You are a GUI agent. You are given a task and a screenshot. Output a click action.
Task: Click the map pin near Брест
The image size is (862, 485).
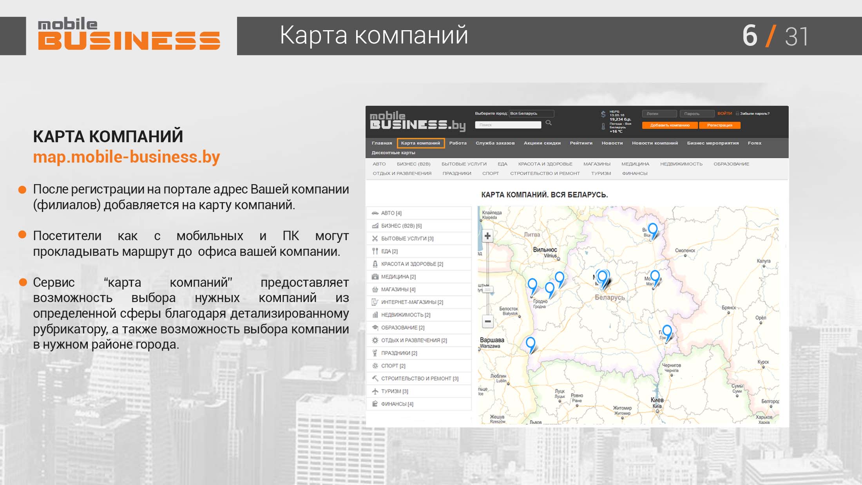click(x=531, y=345)
